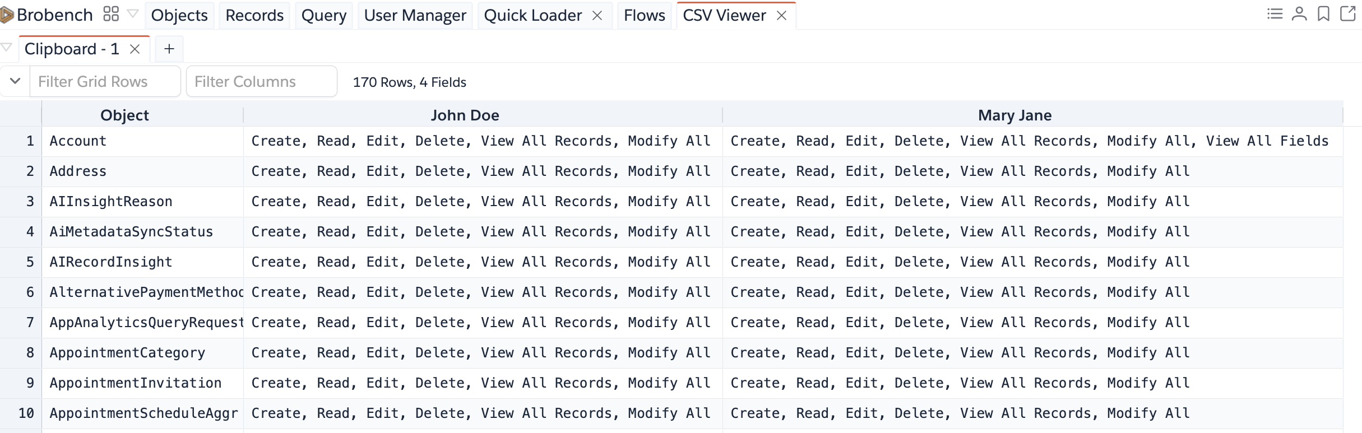Close the Clipboard - 1 tab
Image resolution: width=1362 pixels, height=433 pixels.
click(x=135, y=49)
